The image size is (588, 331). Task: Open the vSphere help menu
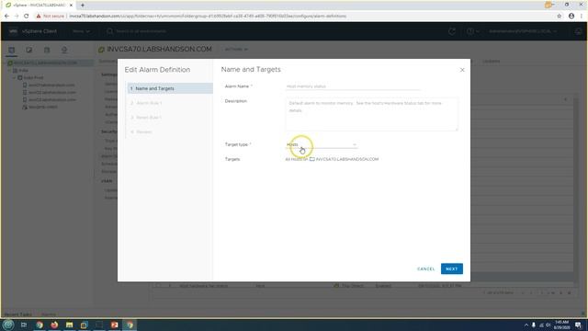click(472, 31)
